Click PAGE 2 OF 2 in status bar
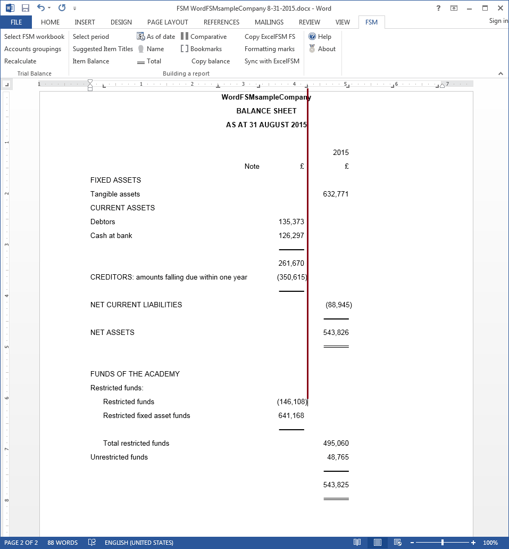Viewport: 509px width, 549px height. point(21,543)
